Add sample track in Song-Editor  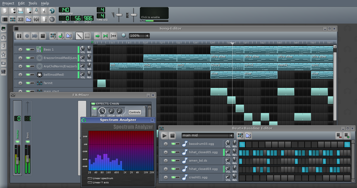click(61, 36)
